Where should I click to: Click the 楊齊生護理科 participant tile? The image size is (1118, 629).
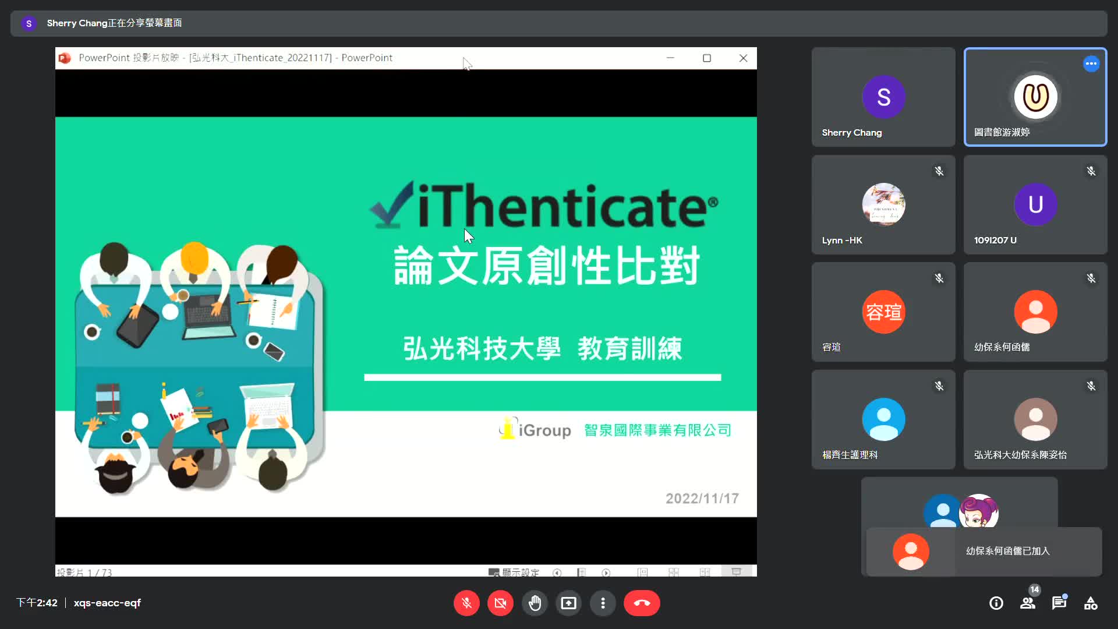pos(883,419)
